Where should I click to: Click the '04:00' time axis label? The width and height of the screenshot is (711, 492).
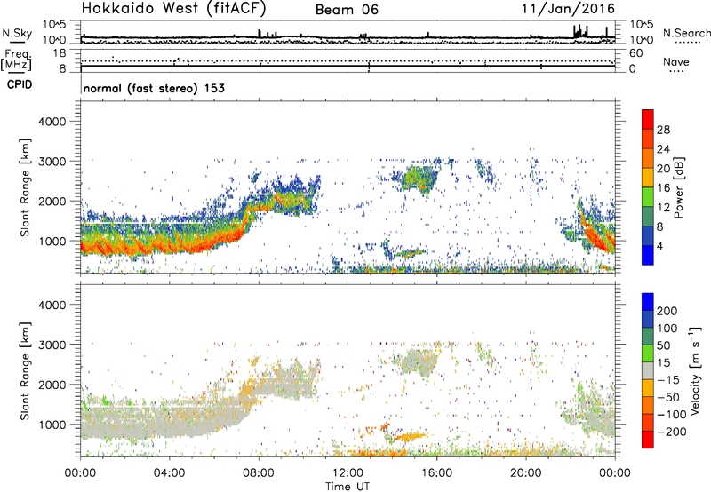170,473
